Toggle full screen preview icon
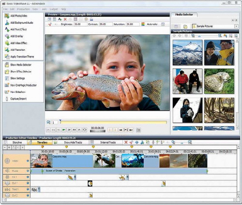The image size is (242, 205). pos(138,130)
